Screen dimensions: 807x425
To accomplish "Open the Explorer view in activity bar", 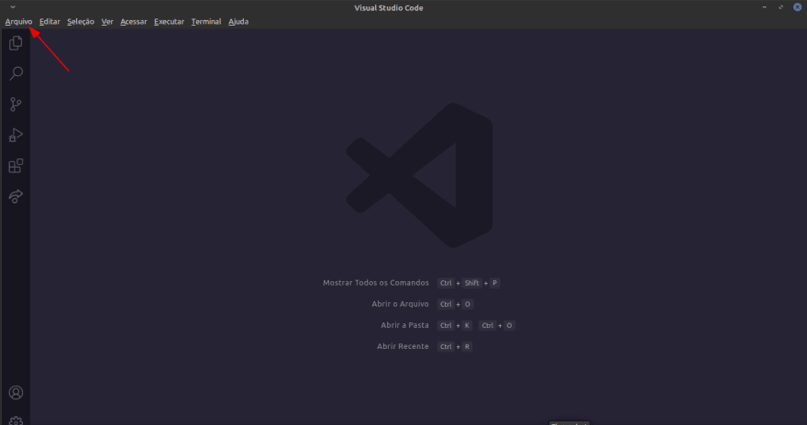I will point(16,43).
